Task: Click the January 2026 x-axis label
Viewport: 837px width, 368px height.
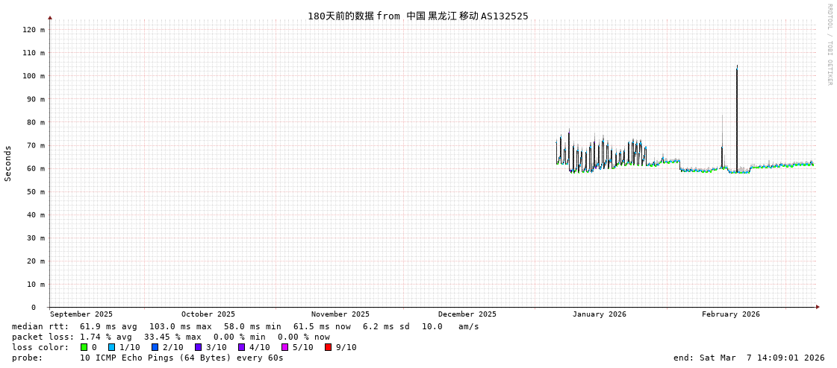Action: [x=599, y=314]
